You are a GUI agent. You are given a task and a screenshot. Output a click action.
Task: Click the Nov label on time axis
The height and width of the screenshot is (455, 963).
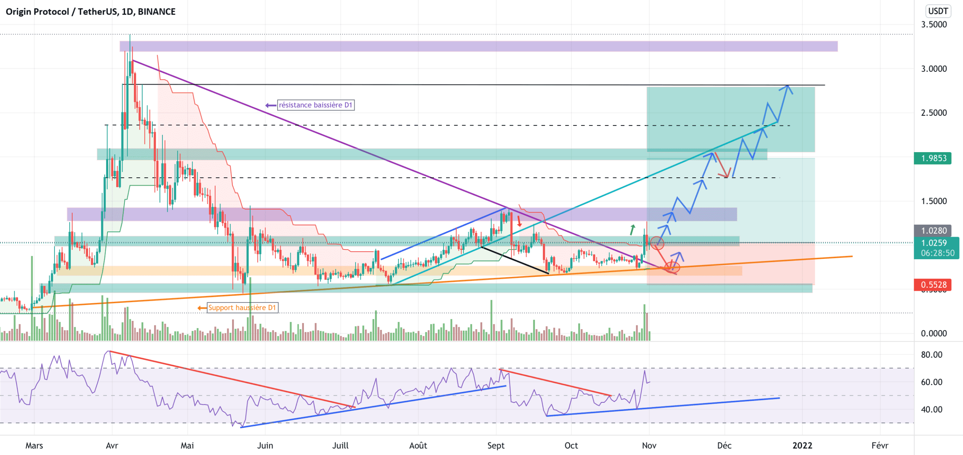click(649, 446)
